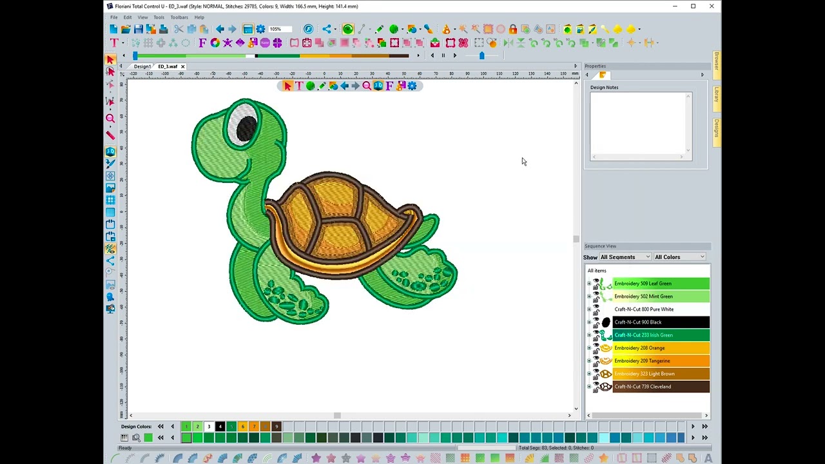Open the color wheel icon
The height and width of the screenshot is (464, 825).
pyautogui.click(x=215, y=43)
